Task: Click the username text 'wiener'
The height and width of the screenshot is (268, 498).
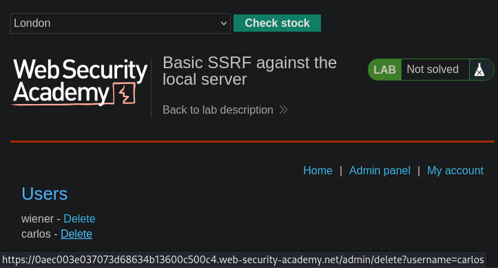Action: tap(37, 219)
